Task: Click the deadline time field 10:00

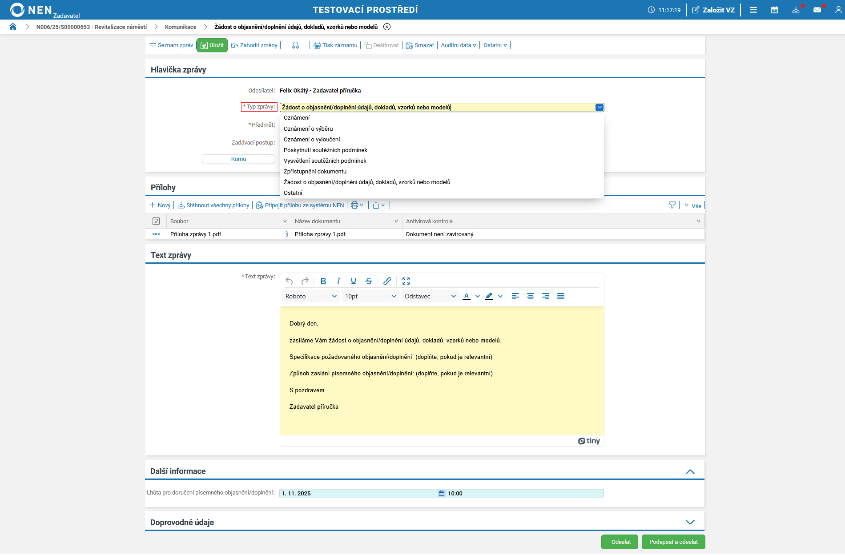Action: (525, 494)
